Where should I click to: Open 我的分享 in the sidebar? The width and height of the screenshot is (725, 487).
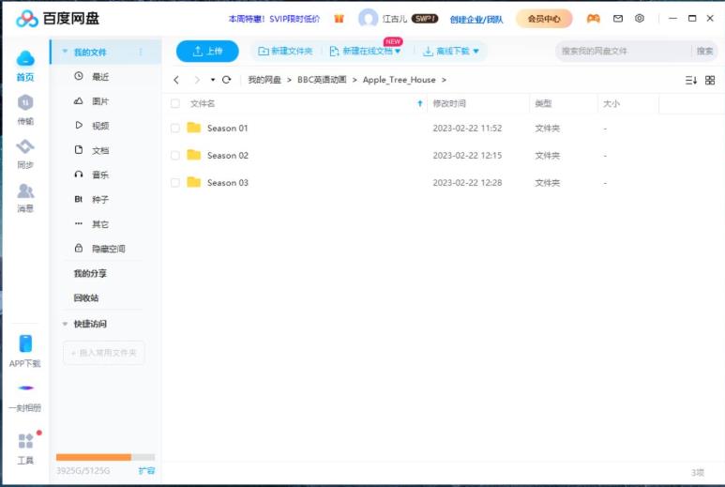click(x=90, y=273)
